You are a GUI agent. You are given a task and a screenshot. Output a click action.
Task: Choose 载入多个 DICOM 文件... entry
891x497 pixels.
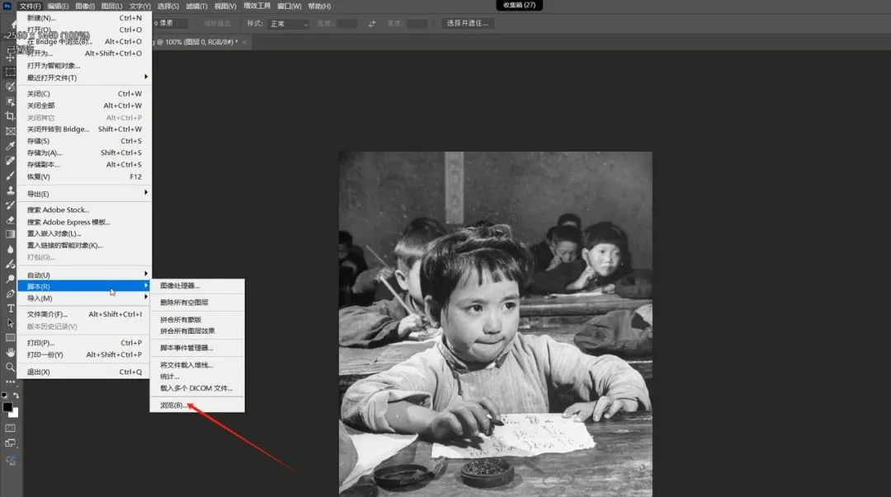pyautogui.click(x=197, y=388)
